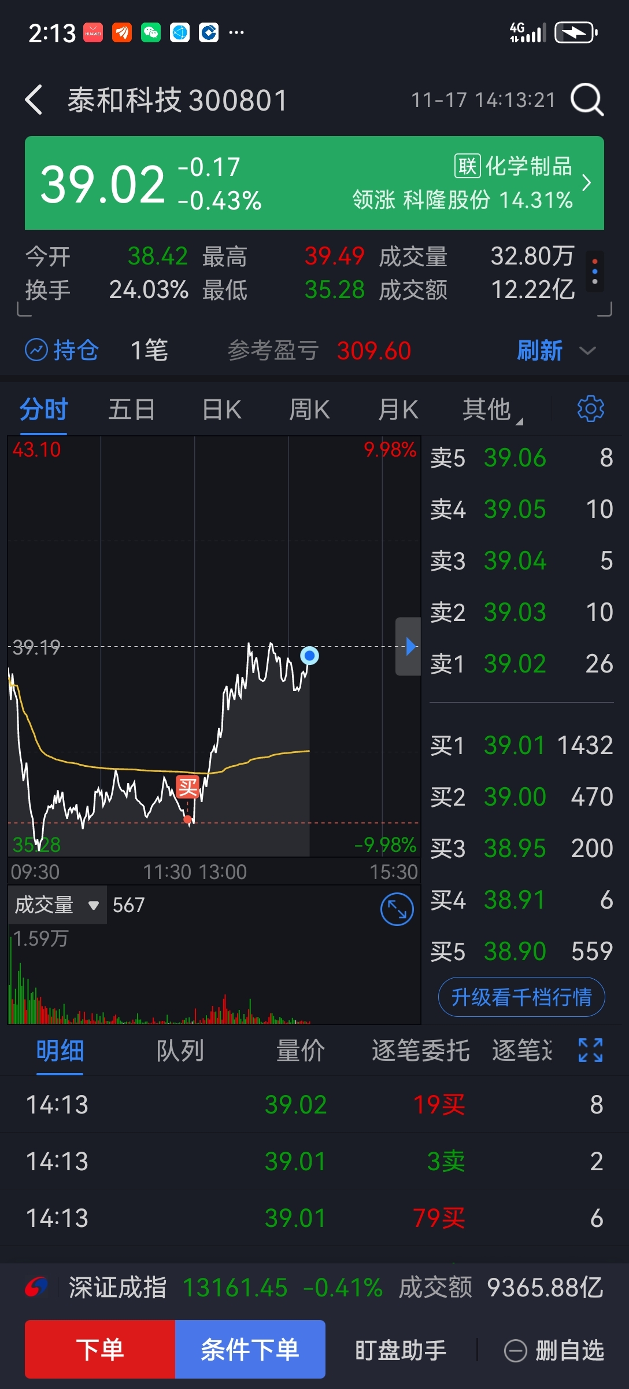Switch to the 月K chart tab
The image size is (629, 1389).
pyautogui.click(x=398, y=410)
